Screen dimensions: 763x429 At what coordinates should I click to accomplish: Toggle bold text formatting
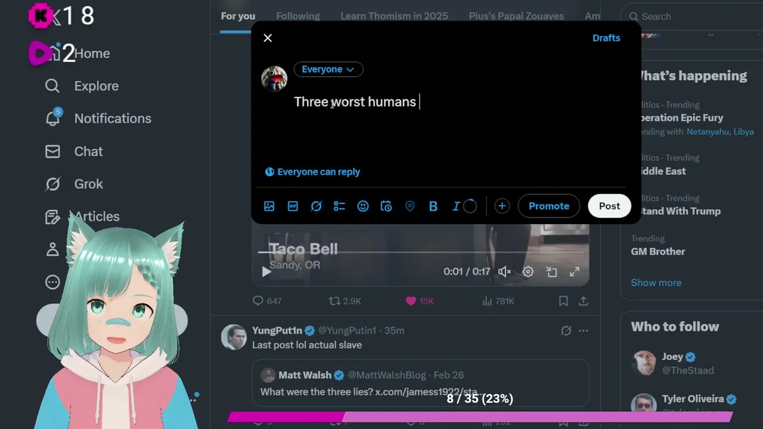[x=433, y=206]
